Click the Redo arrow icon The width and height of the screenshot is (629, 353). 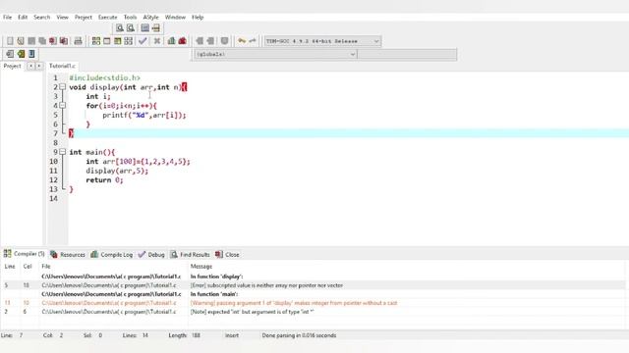[253, 41]
